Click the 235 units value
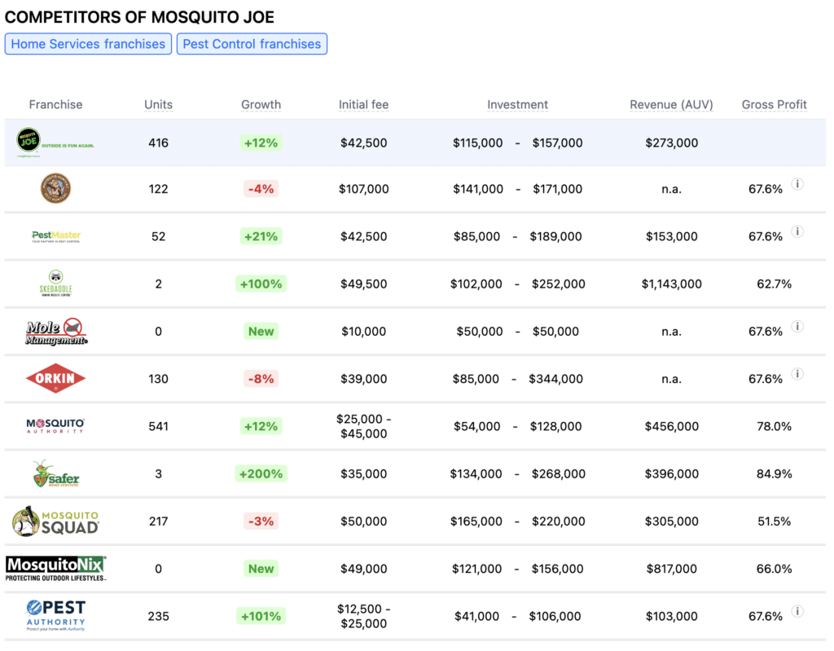Viewport: 834px width, 651px height. [159, 616]
